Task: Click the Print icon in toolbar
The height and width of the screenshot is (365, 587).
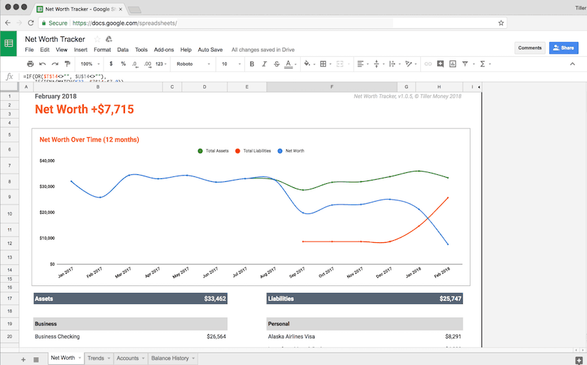Action: [x=30, y=64]
